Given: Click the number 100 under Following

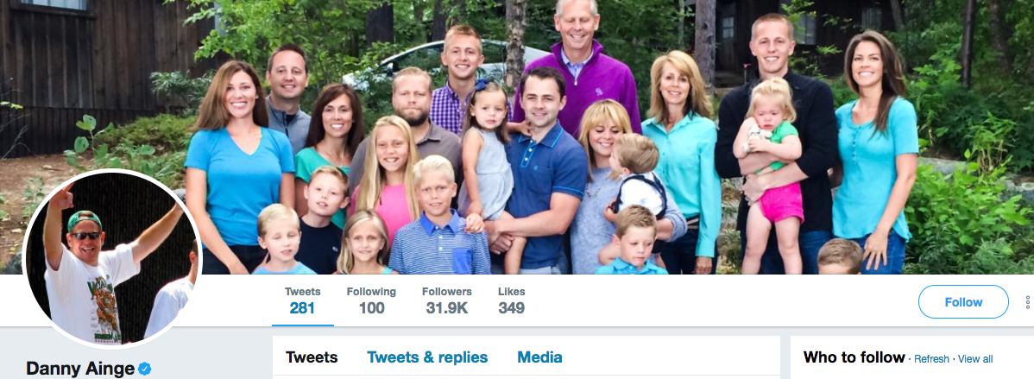Looking at the screenshot, I should point(371,308).
